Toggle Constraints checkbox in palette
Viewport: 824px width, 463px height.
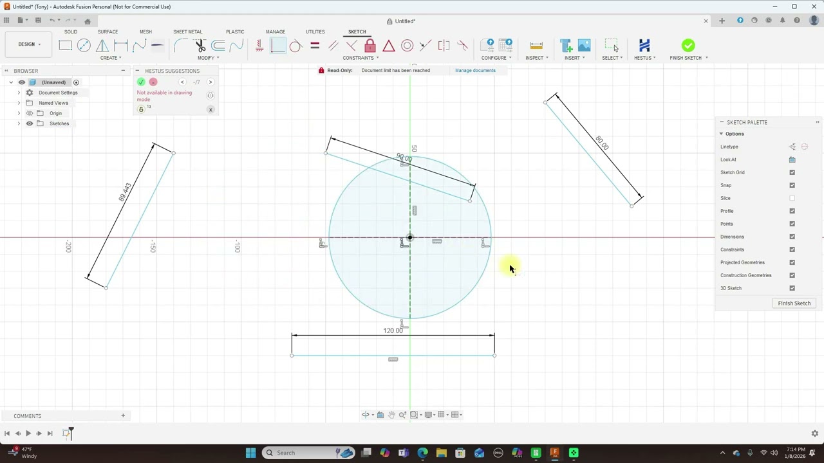[x=792, y=250]
